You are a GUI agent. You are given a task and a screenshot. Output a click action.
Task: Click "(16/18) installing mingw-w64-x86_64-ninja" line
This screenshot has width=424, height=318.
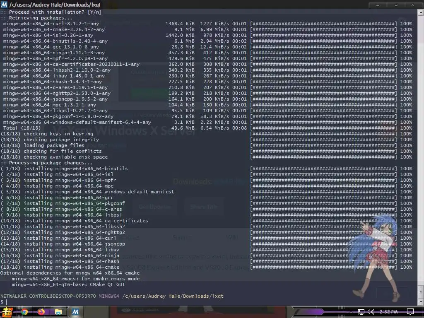click(x=206, y=255)
